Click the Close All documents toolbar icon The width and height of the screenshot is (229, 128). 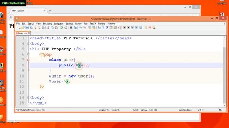pos(39,28)
